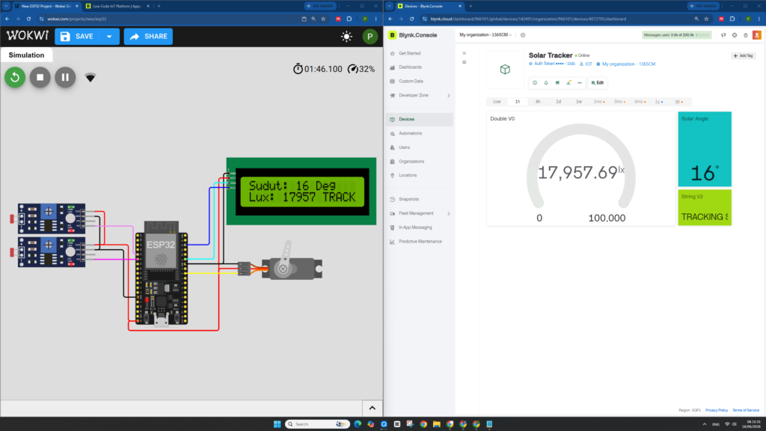Switch to the Low-Code IoT Platform browser tab
Viewport: 766px width, 431px height.
pos(116,6)
